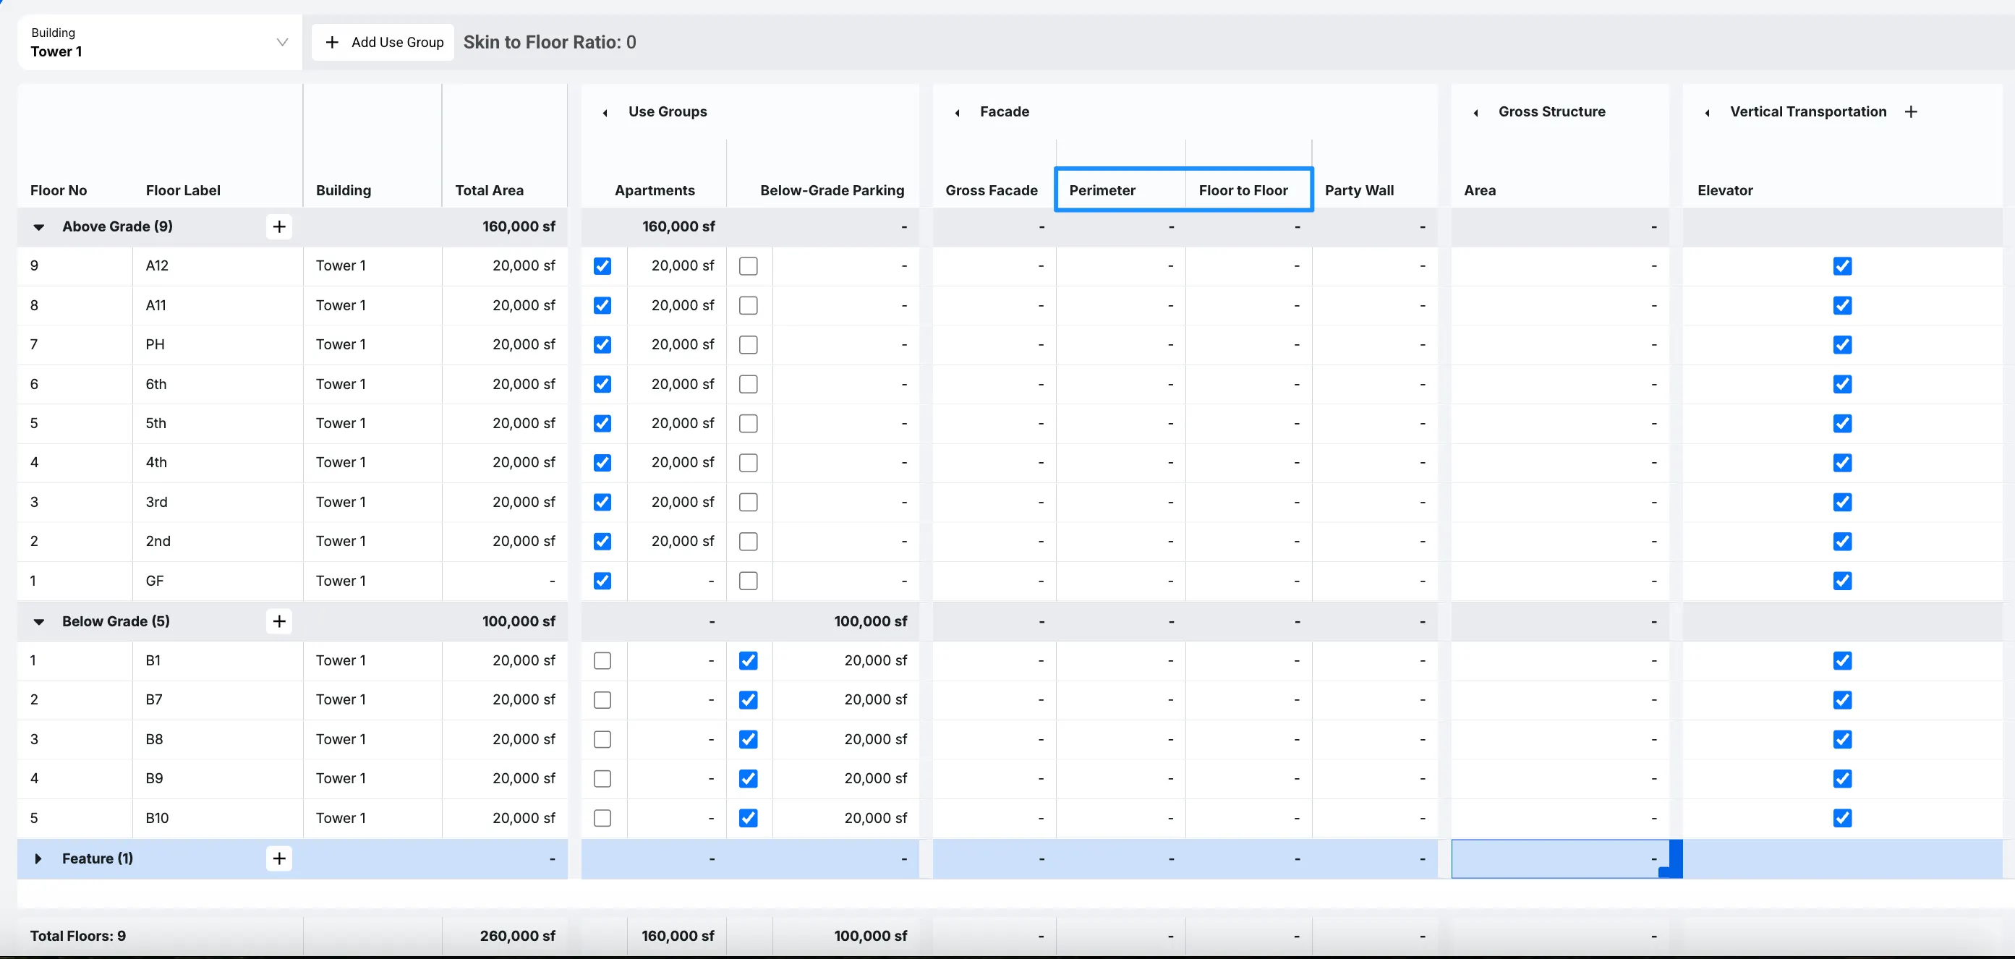
Task: Click plus icon in Feature row
Action: [279, 858]
